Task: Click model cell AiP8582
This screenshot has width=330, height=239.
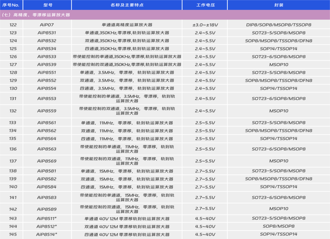Action: tap(47, 179)
